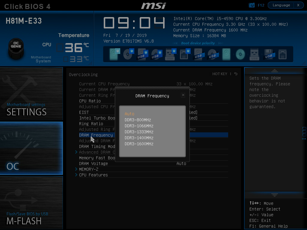
Task: Select the Memory Fast Boot row
Action: (x=97, y=158)
